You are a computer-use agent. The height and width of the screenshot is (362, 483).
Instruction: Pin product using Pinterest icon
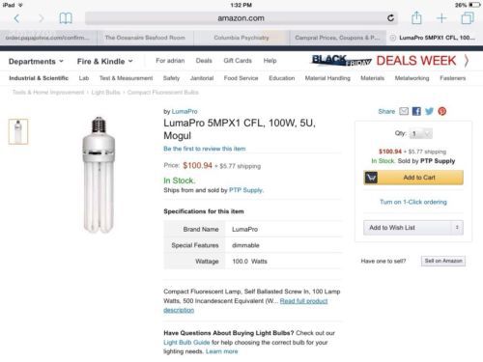(x=442, y=111)
